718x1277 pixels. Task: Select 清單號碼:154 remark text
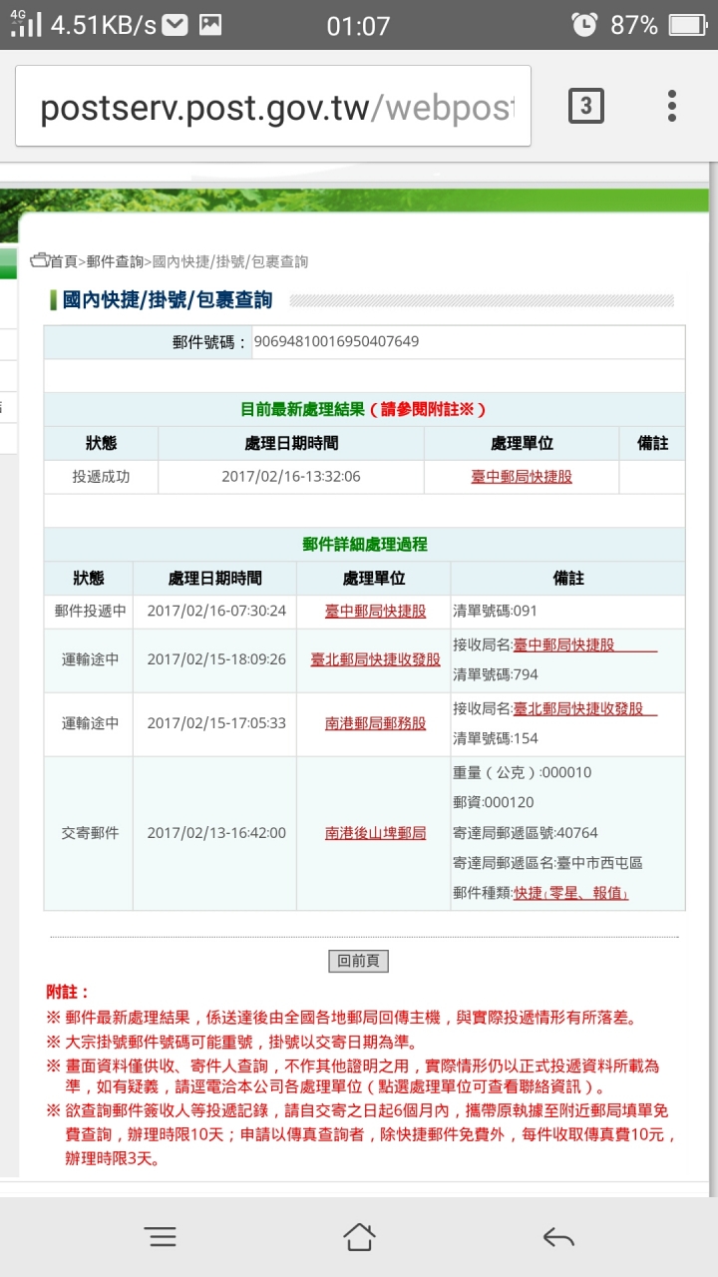pyautogui.click(x=495, y=738)
